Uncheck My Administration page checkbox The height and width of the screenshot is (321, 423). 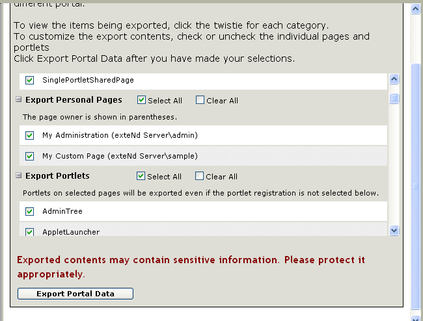[x=29, y=136]
